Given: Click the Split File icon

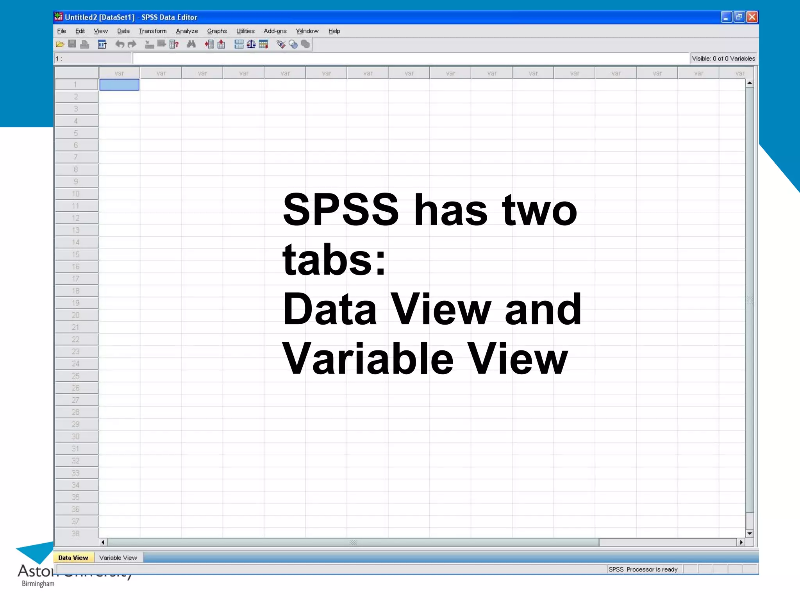Looking at the screenshot, I should click(x=239, y=45).
